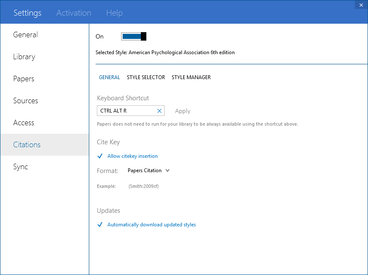Image resolution: width=368 pixels, height=275 pixels.
Task: Switch to the Activation top tab
Action: (74, 13)
